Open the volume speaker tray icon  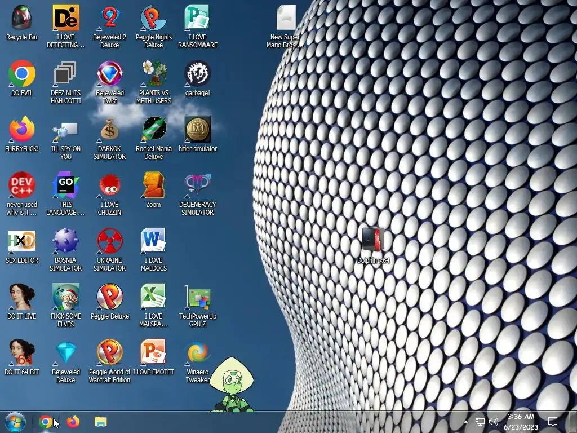tap(494, 422)
